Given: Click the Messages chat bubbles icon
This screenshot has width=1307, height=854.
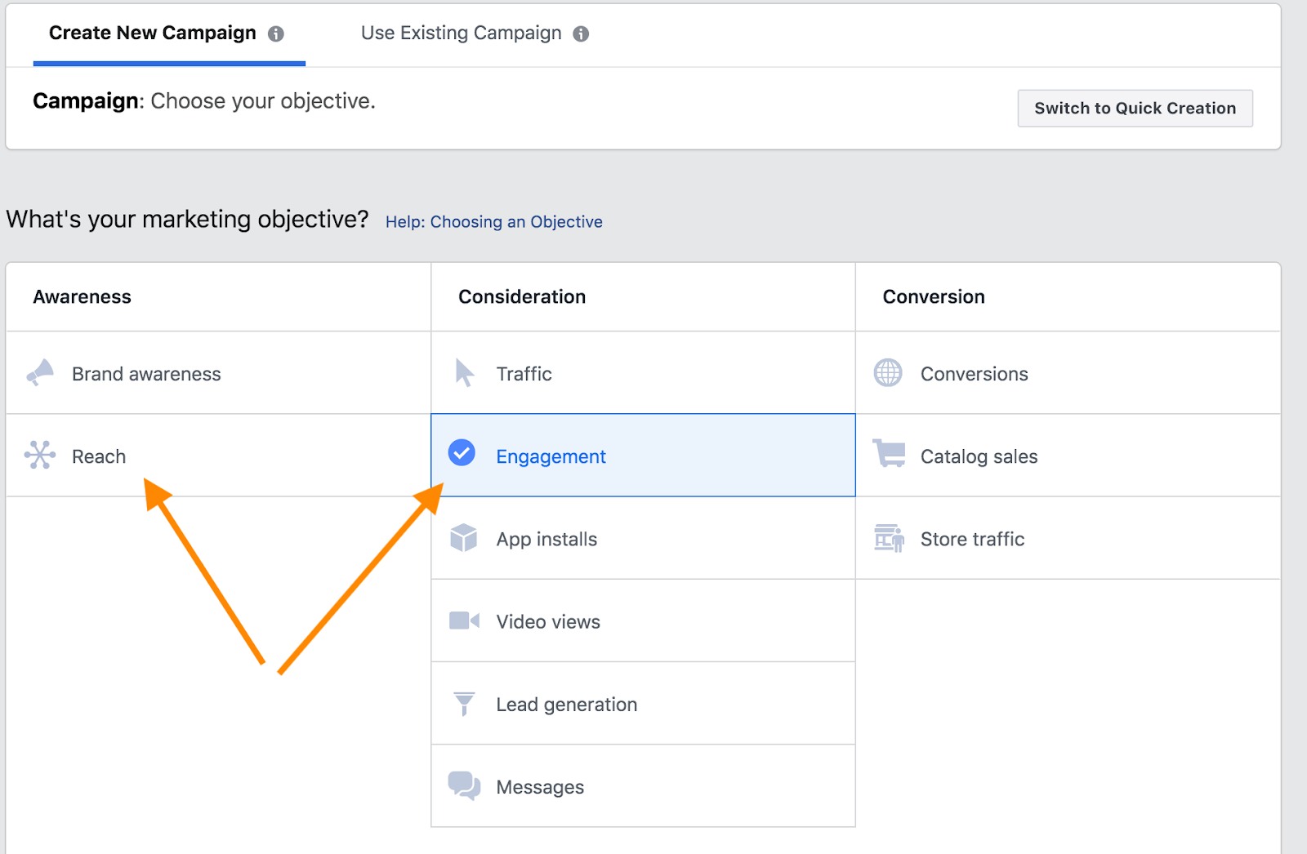Looking at the screenshot, I should (x=463, y=785).
